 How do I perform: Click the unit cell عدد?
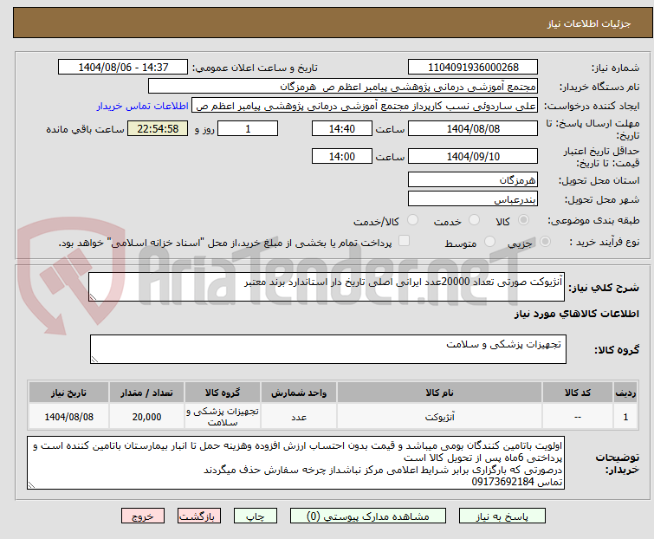tap(299, 417)
